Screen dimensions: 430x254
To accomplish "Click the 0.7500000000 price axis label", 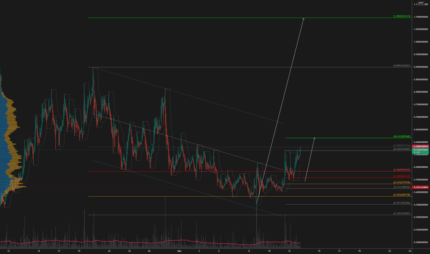I will pyautogui.click(x=421, y=104).
